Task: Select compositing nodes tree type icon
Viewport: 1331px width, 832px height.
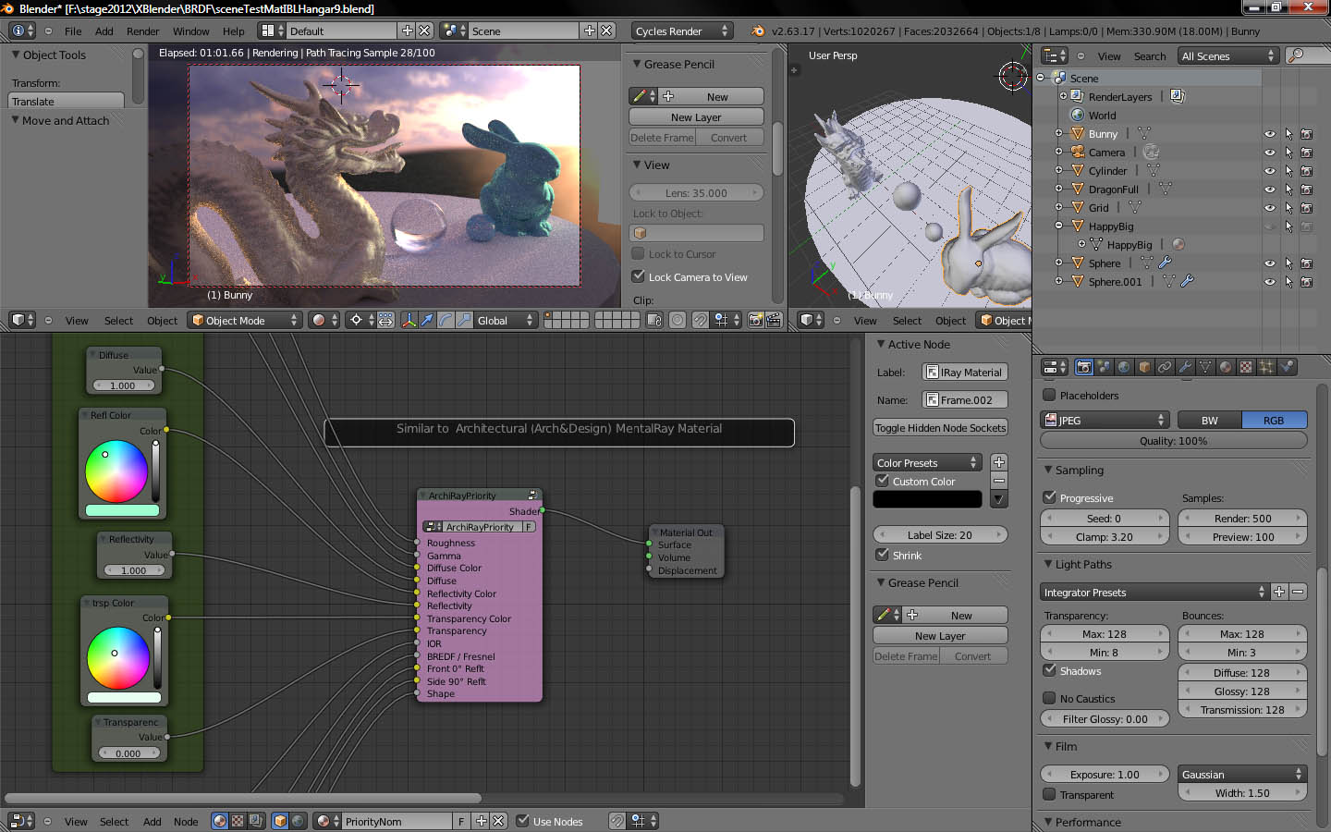Action: 255,820
